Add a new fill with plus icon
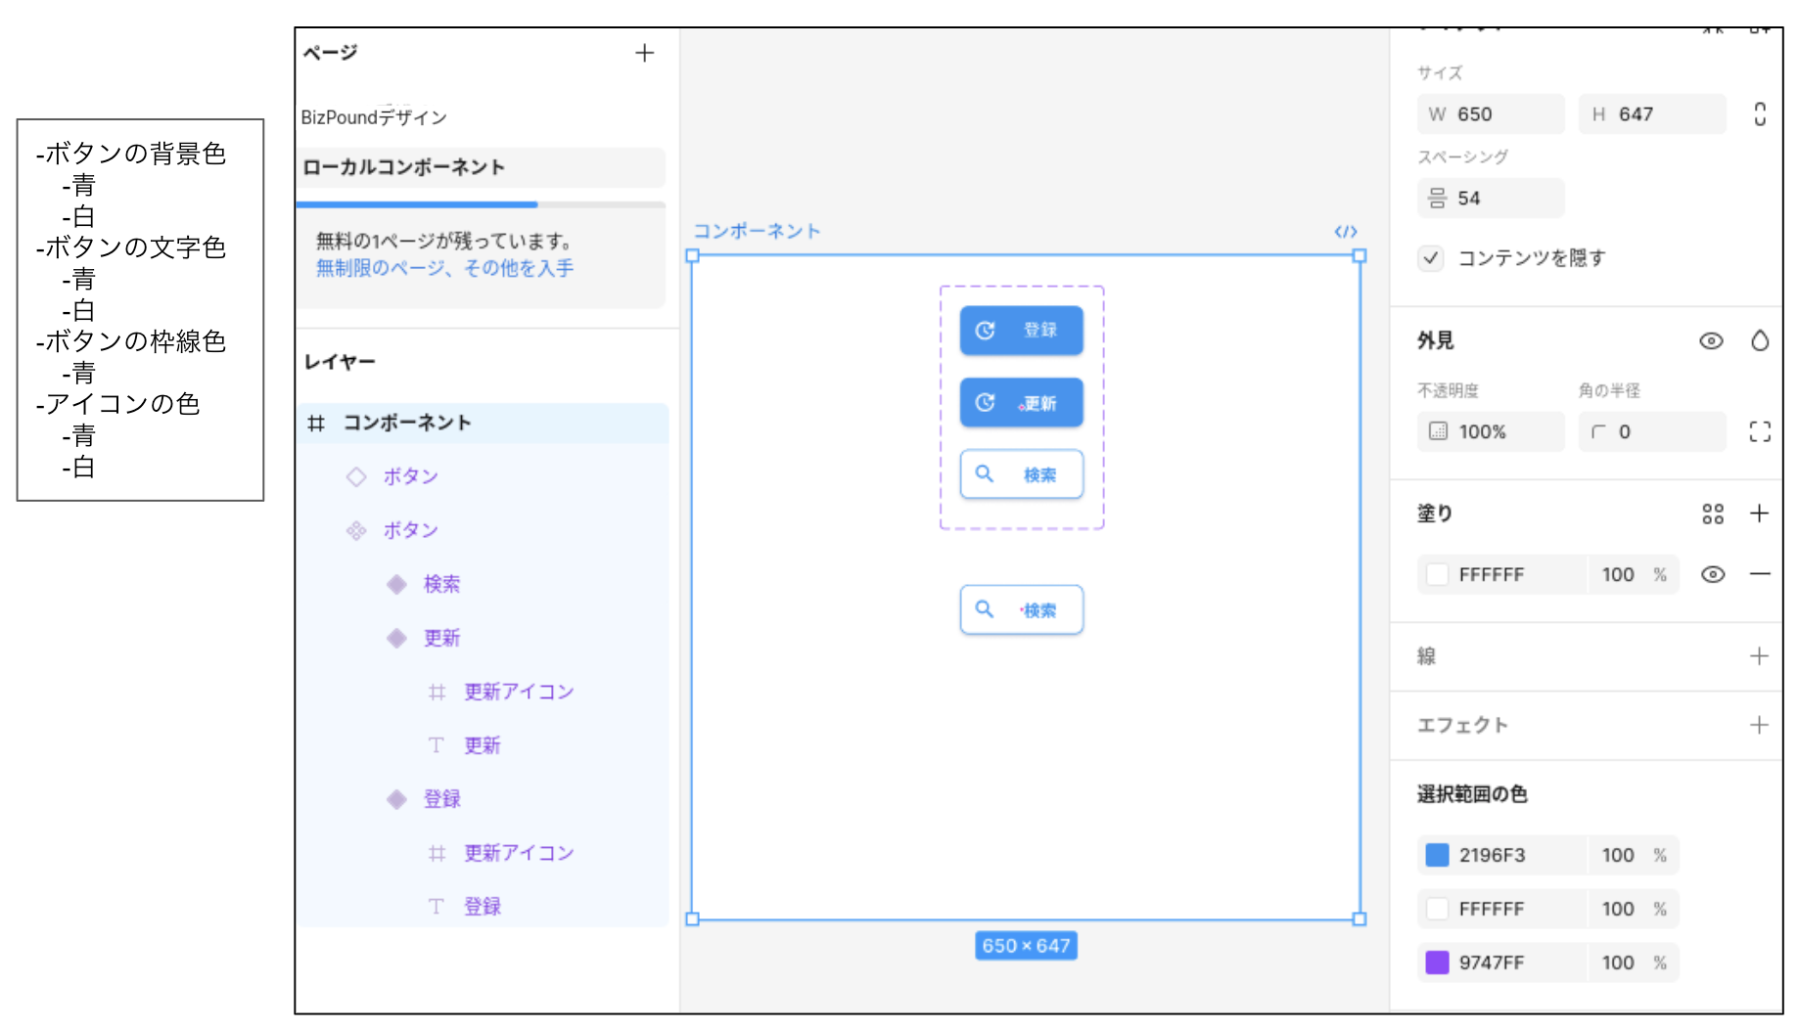This screenshot has width=1799, height=1030. tap(1759, 514)
